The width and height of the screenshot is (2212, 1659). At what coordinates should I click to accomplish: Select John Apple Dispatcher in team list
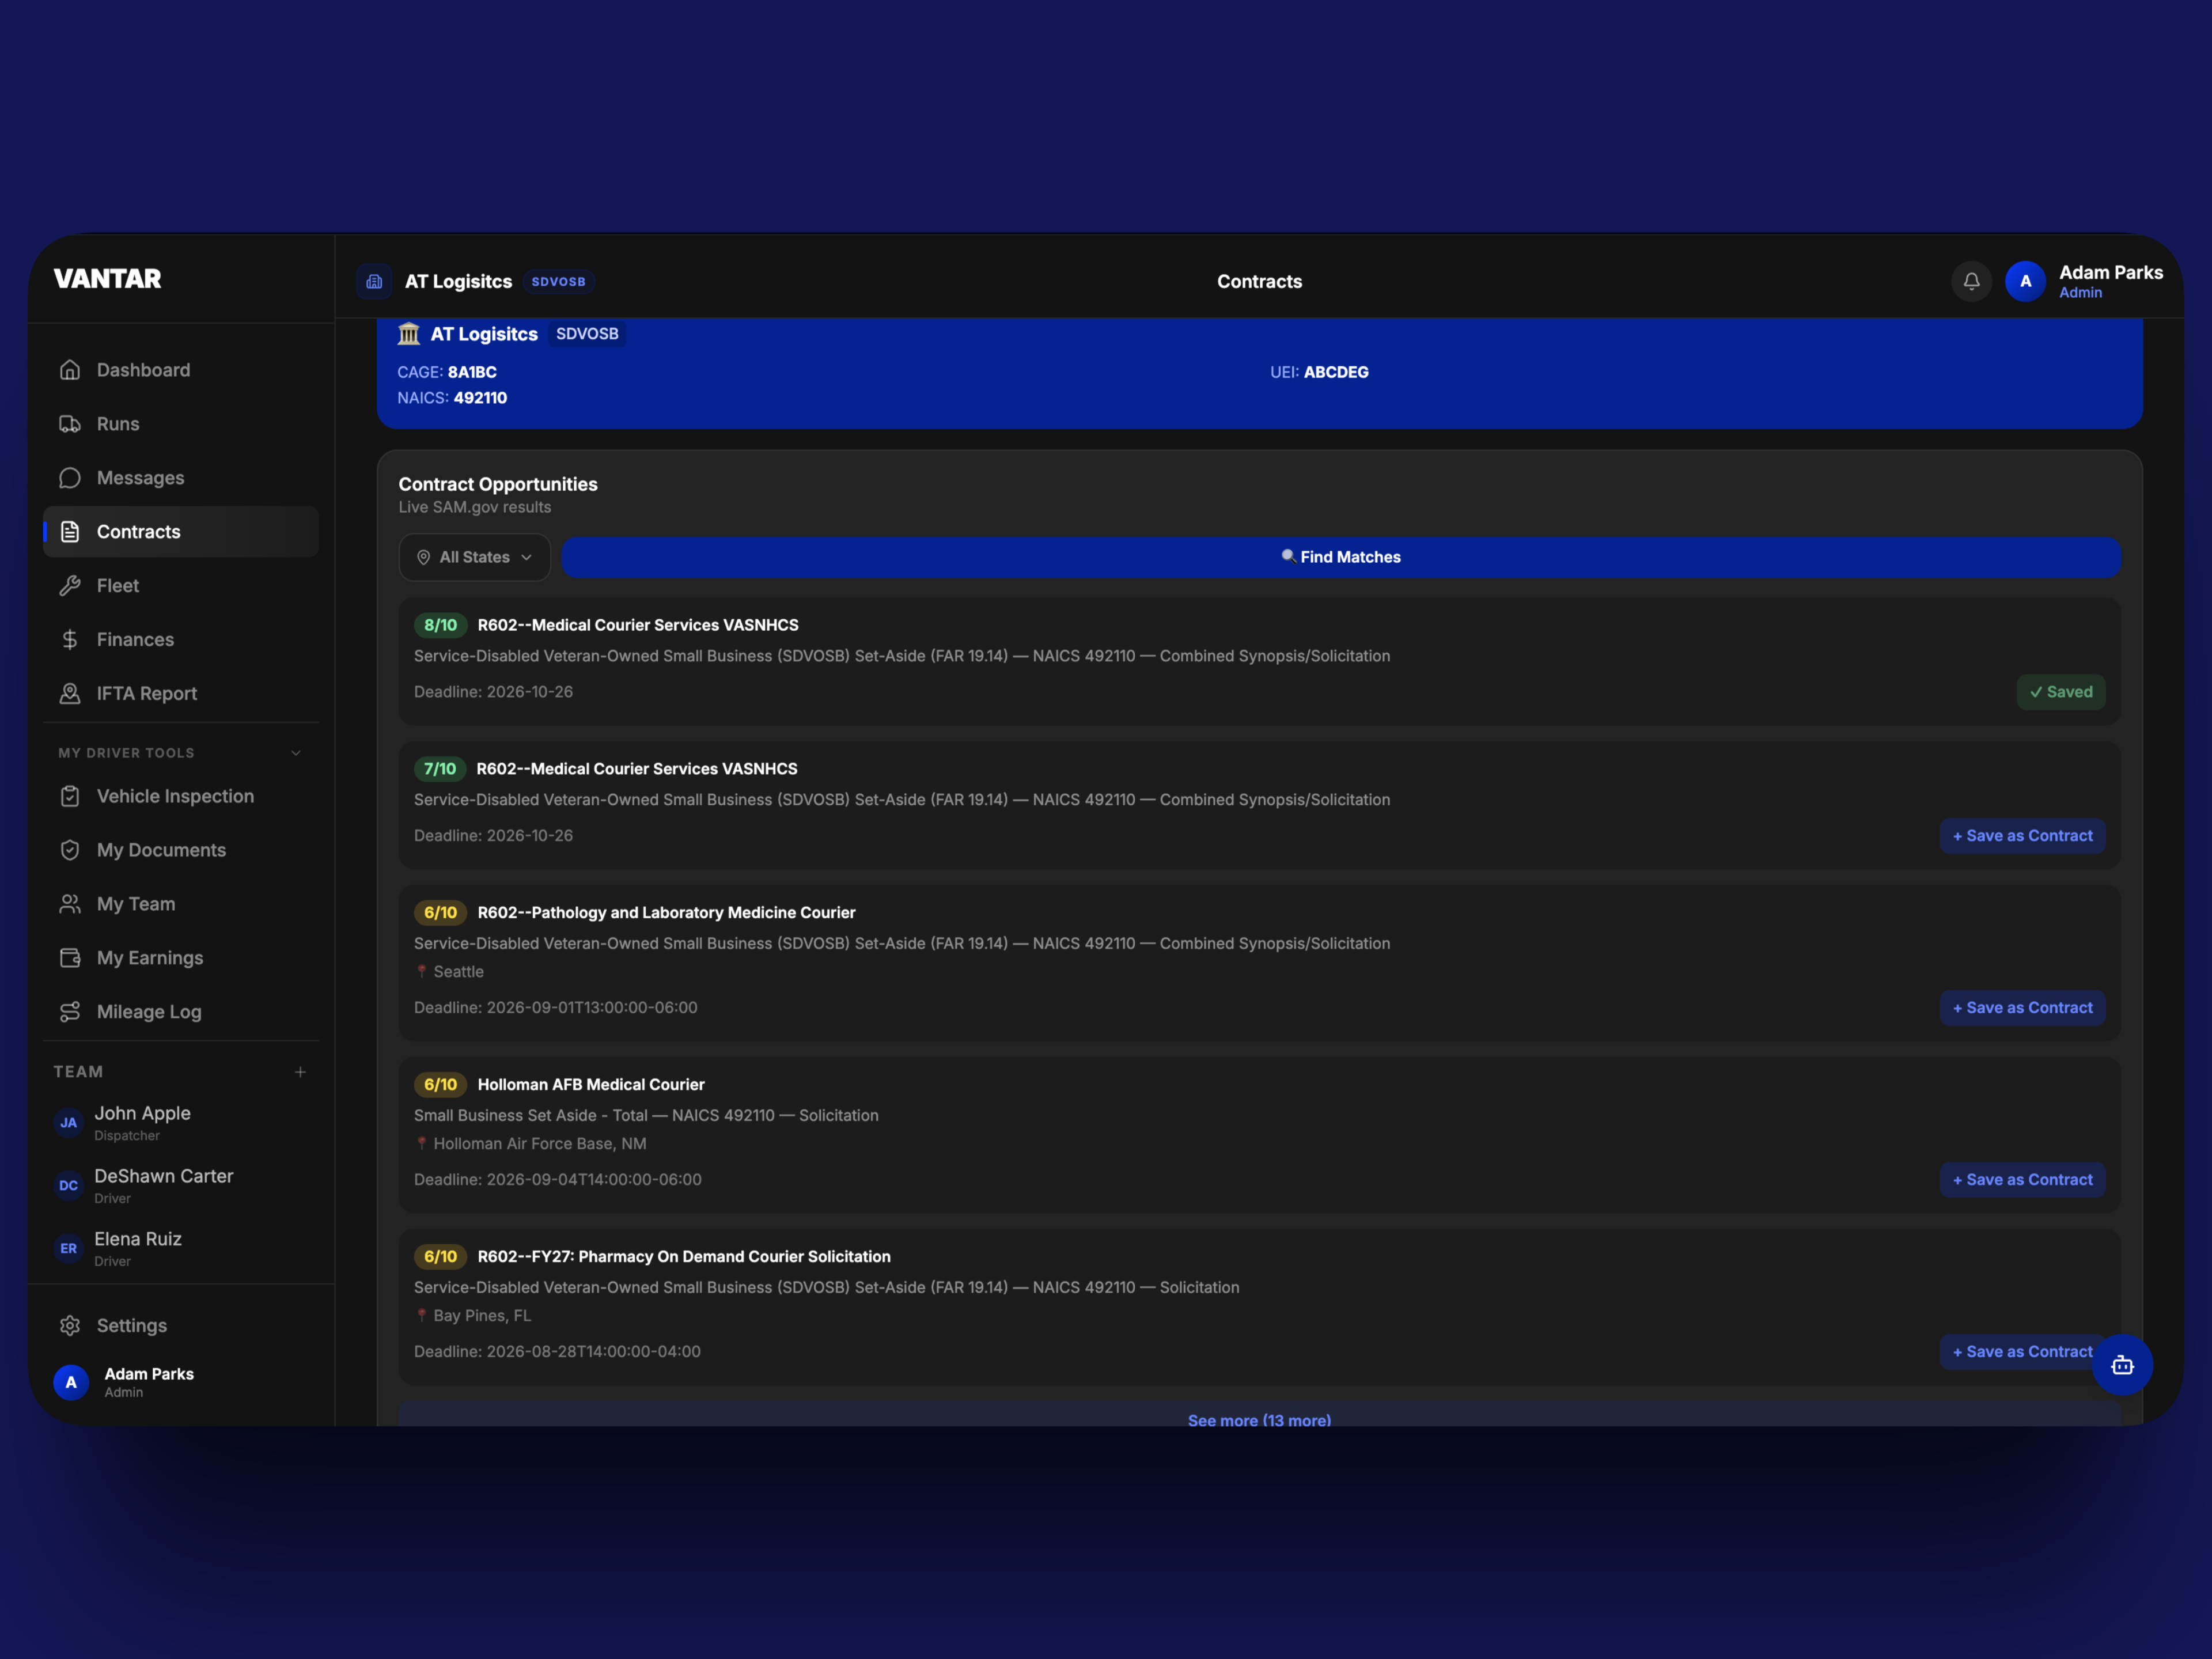(181, 1123)
